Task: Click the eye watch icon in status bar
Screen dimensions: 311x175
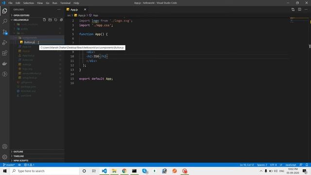Action: coord(19,165)
